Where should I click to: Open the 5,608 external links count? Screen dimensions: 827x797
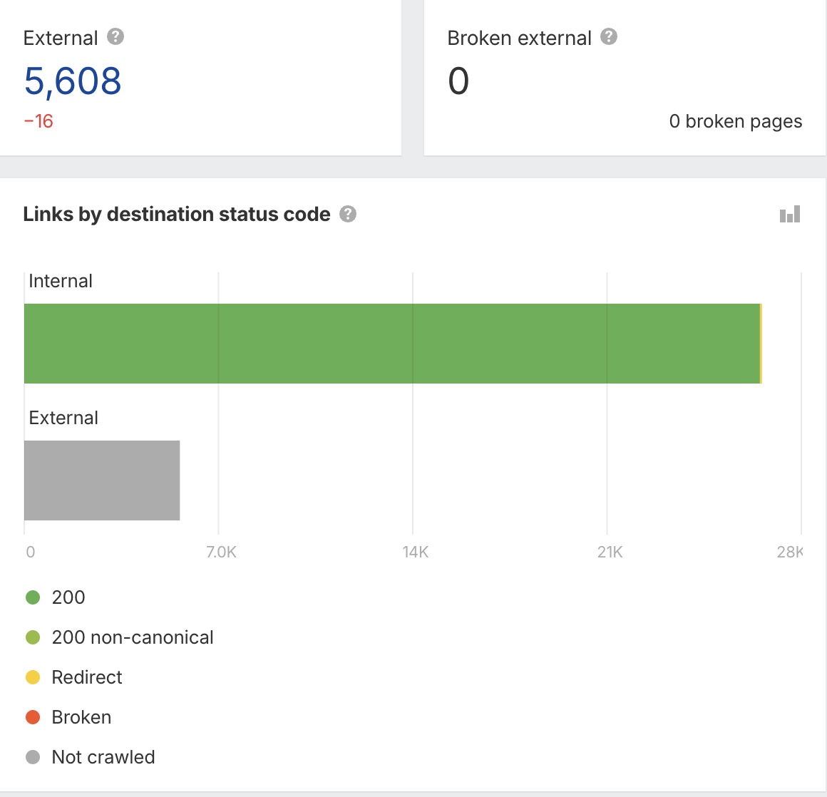point(73,81)
